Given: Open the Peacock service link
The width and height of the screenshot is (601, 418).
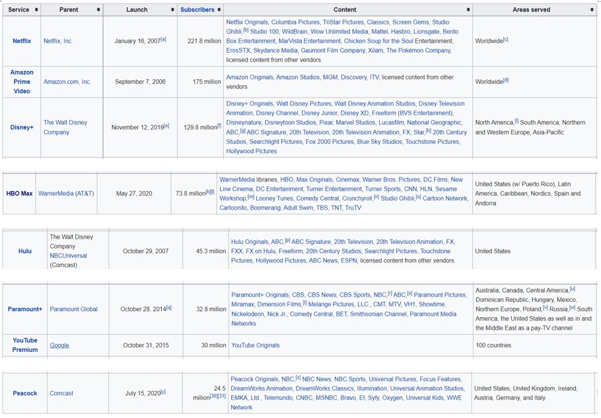Looking at the screenshot, I should 25,393.
